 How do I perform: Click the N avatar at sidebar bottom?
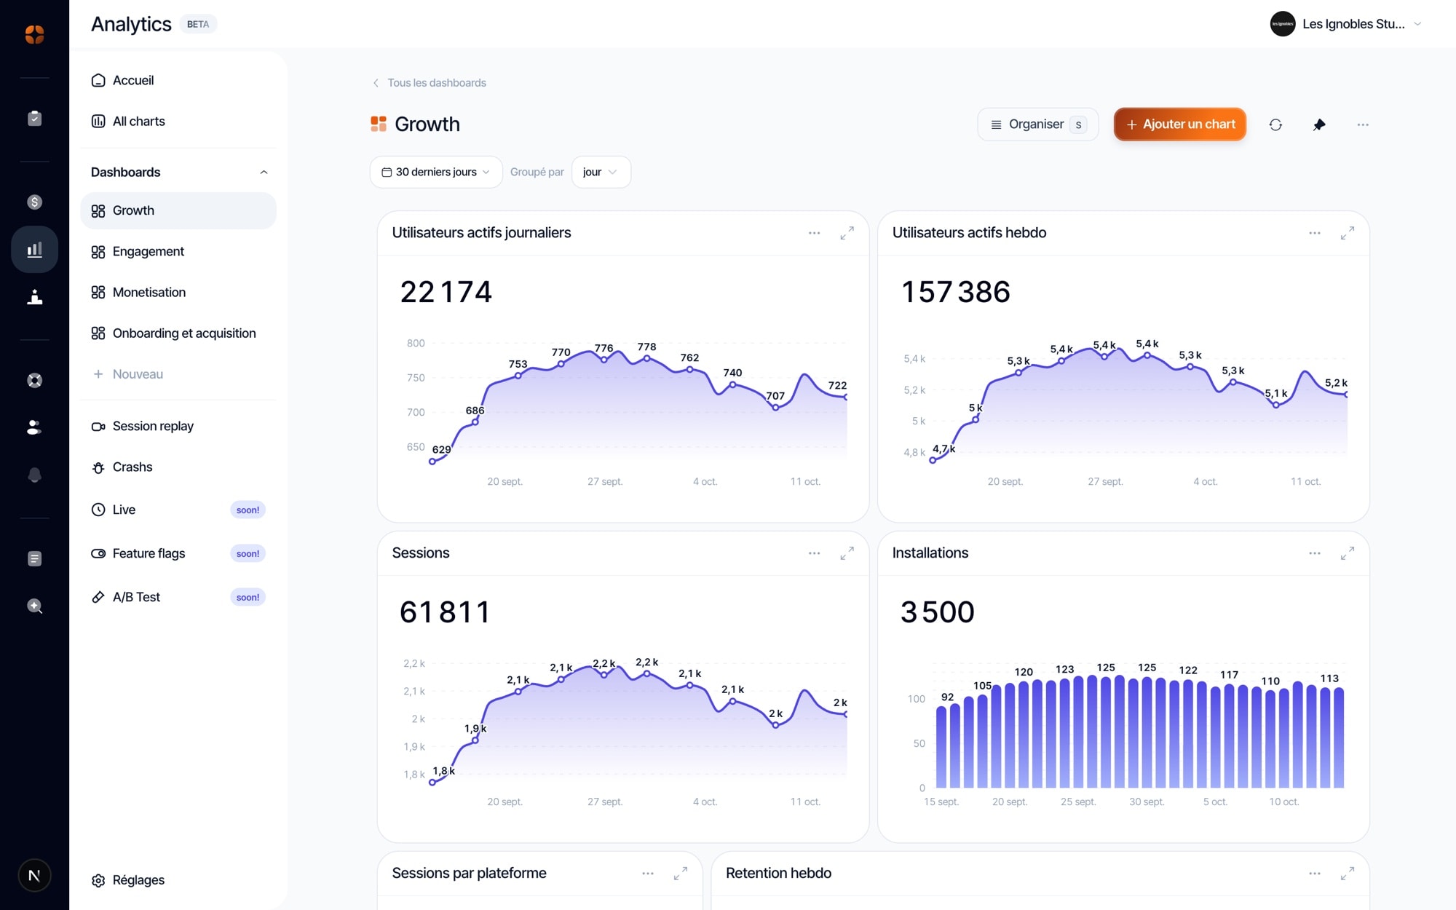pyautogui.click(x=34, y=875)
